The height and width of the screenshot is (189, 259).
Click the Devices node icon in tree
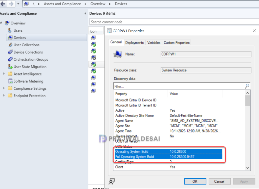10,37
